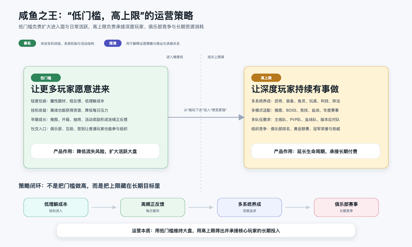Click the legend text 来自实机体验、系统机制与活动结构
412x247 pixels.
pos(67,43)
